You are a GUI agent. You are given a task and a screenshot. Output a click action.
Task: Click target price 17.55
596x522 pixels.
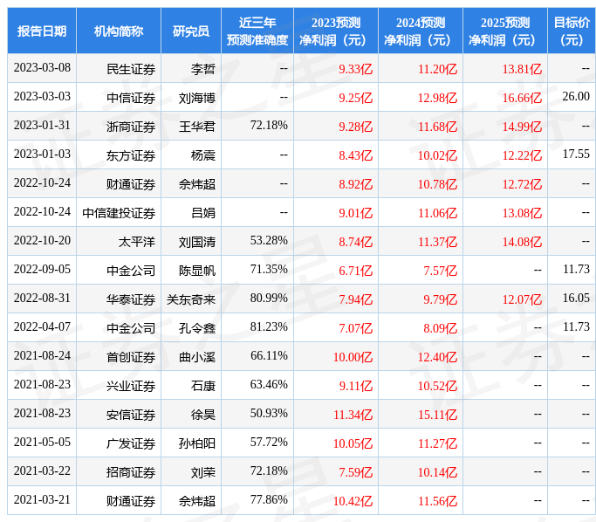pyautogui.click(x=576, y=154)
